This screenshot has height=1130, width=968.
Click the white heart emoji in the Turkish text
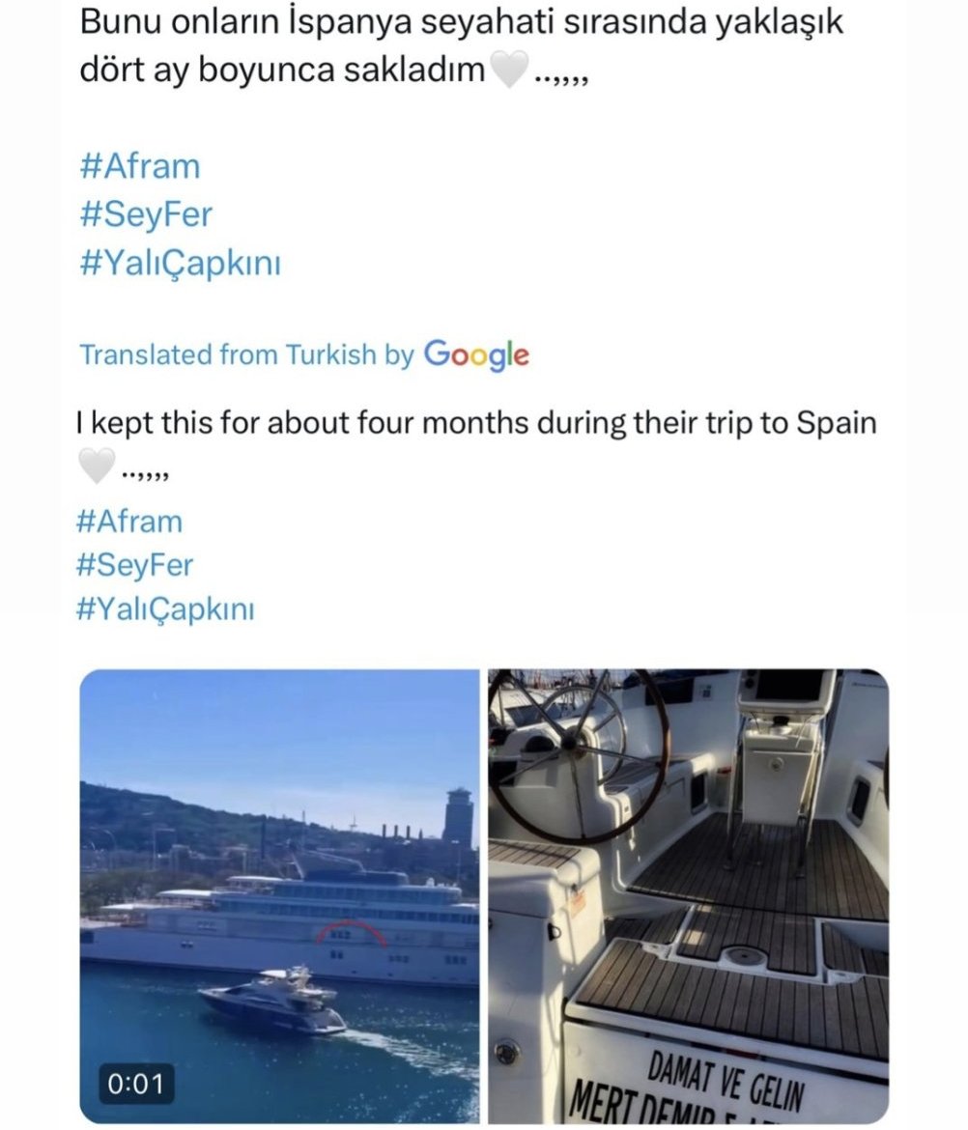coord(509,71)
